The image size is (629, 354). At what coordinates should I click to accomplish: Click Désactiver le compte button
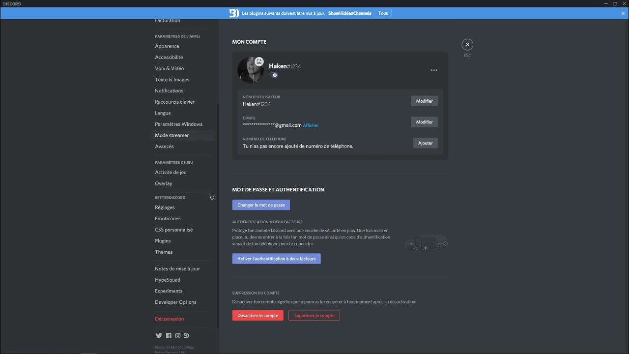pos(257,316)
